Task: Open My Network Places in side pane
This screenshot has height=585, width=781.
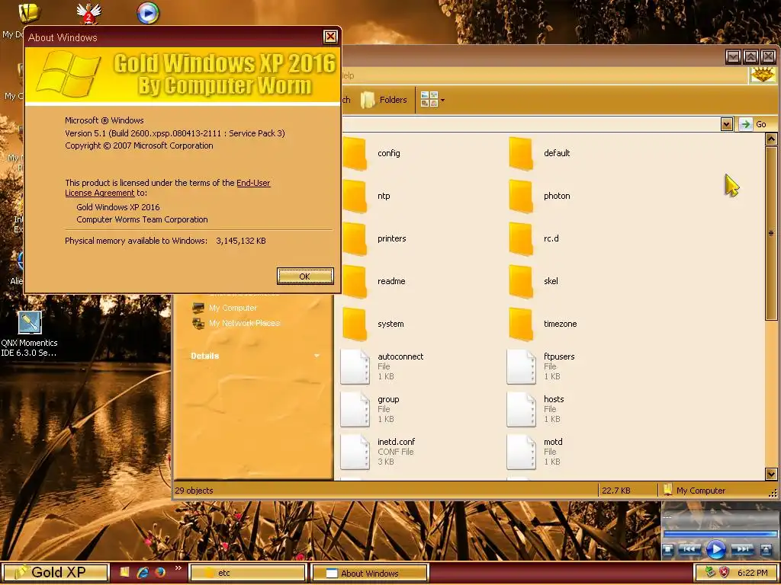Action: point(236,323)
